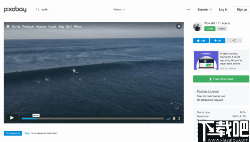This screenshot has width=250, height=142.
Task: Like the video with thumbs-up button
Action: coord(201,41)
